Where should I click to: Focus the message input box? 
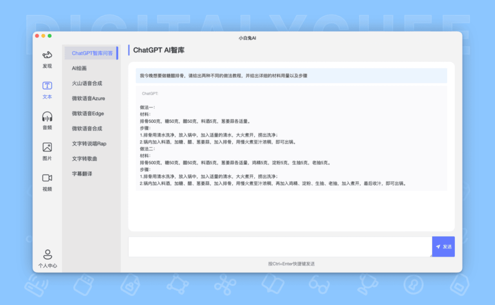tap(280, 247)
